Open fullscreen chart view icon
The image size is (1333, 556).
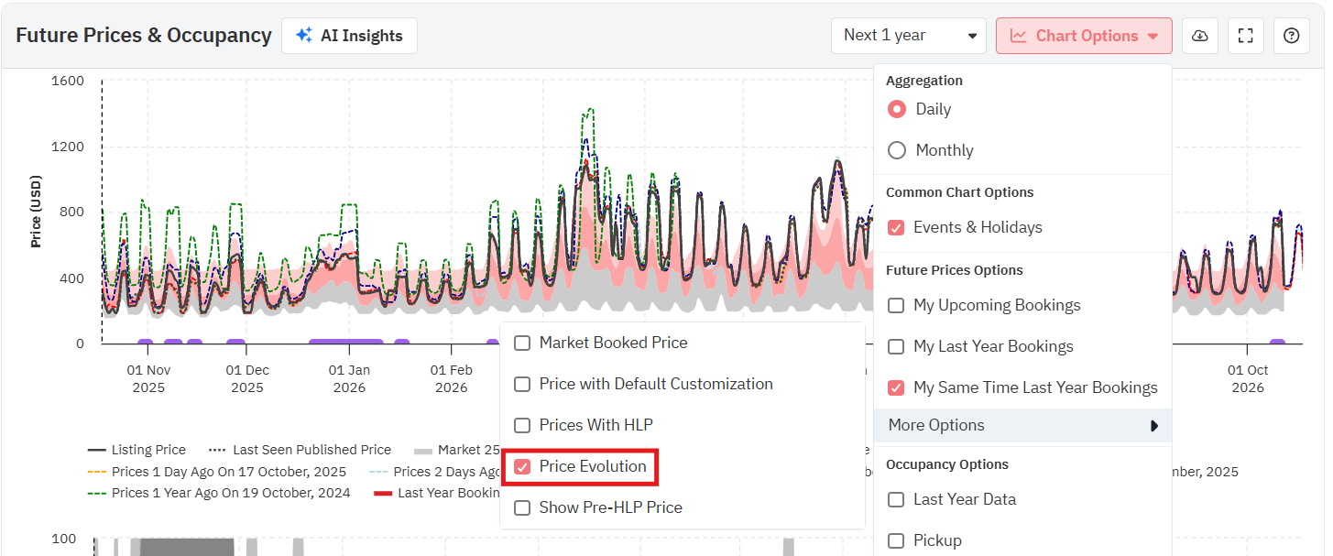(1245, 36)
